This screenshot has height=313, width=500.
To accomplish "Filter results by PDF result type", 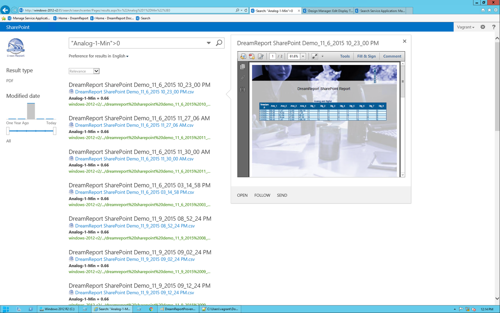I will click(x=10, y=81).
